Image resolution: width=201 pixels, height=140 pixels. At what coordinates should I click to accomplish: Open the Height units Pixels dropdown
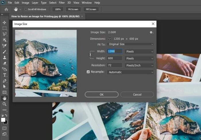click(x=139, y=59)
